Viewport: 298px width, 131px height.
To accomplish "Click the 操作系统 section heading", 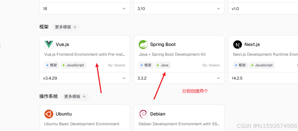I will tap(49, 96).
